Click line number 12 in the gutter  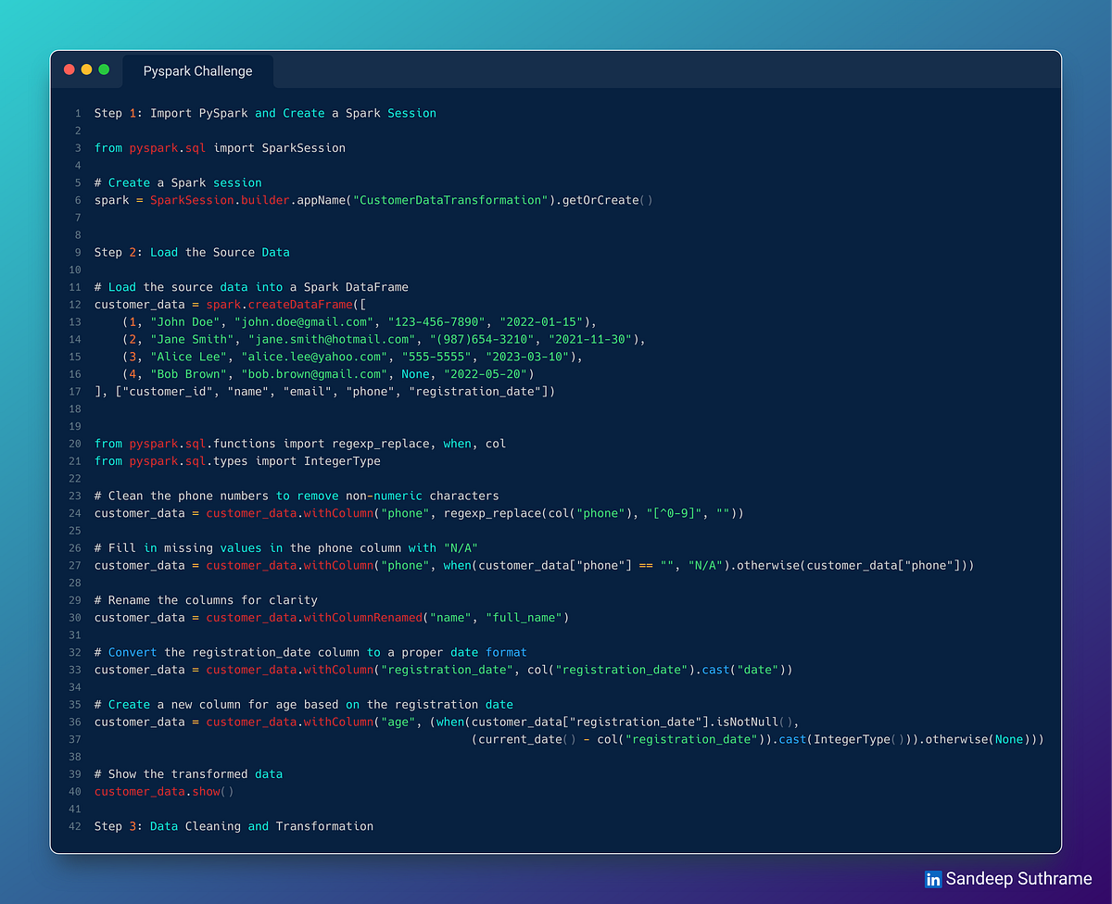point(74,304)
